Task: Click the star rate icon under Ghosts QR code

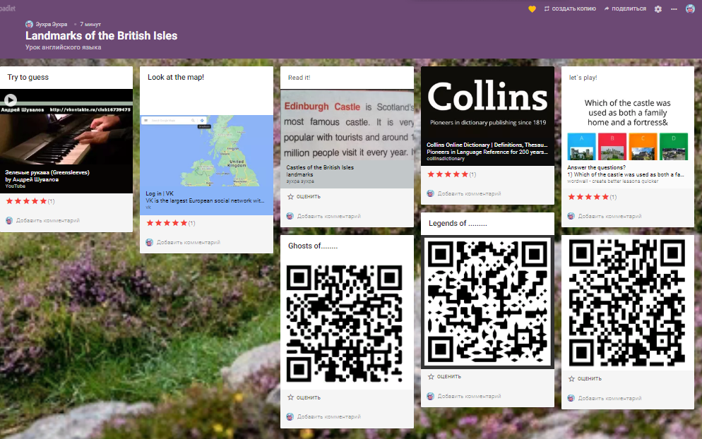Action: (290, 397)
